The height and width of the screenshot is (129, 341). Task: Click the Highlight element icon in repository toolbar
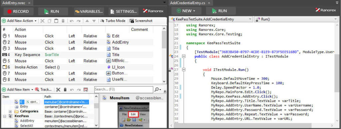pyautogui.click(x=86, y=90)
